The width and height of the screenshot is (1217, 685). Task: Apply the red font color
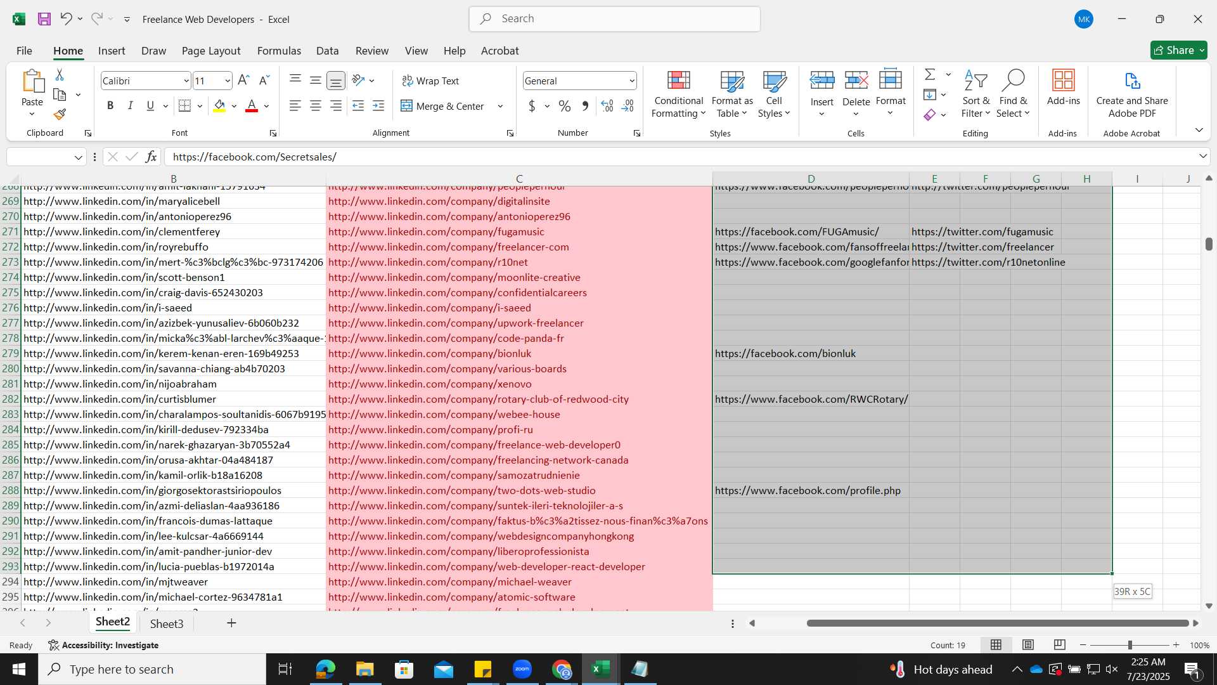click(252, 106)
